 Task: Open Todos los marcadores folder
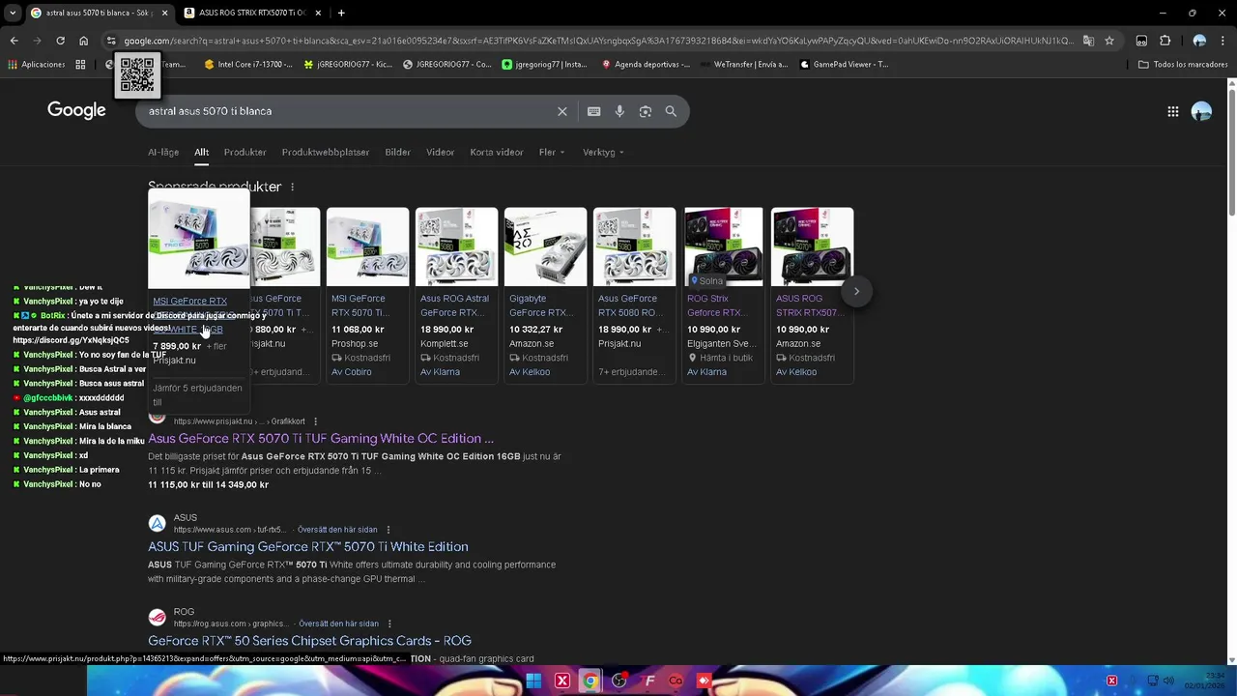[1183, 65]
